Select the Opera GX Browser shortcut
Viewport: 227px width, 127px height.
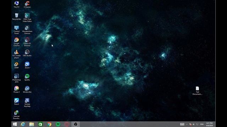click(x=27, y=42)
